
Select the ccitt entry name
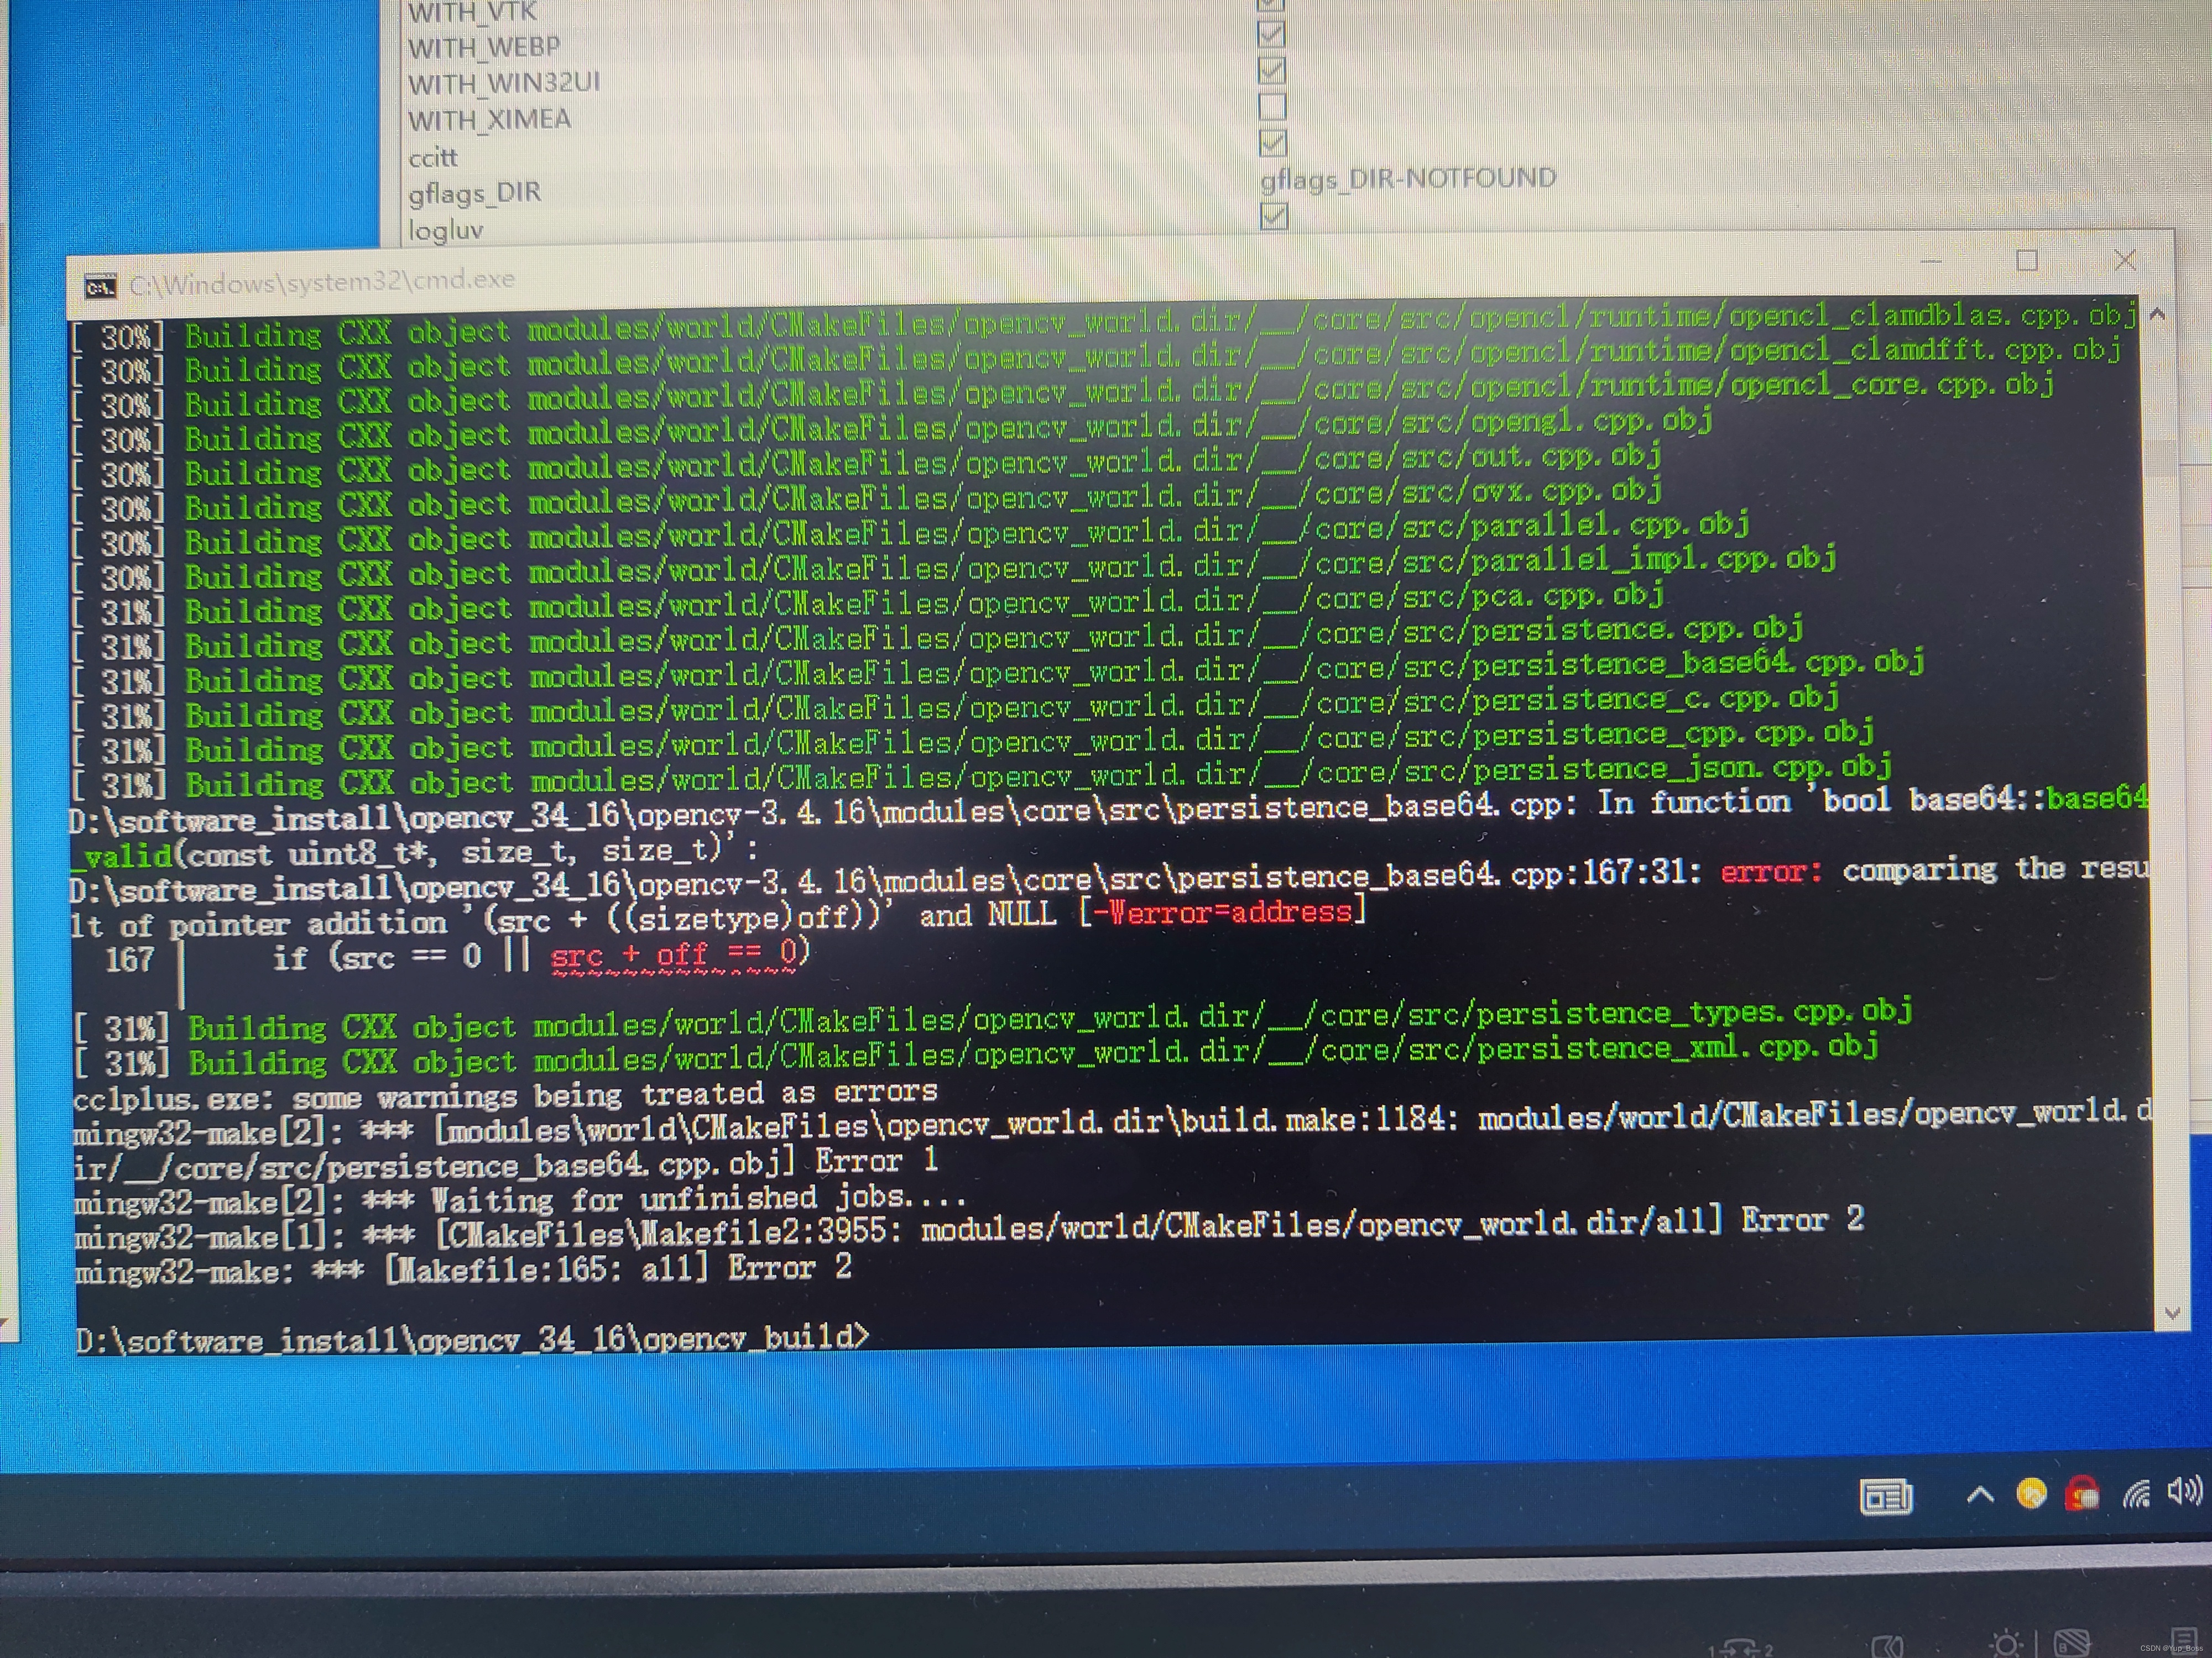(x=432, y=158)
